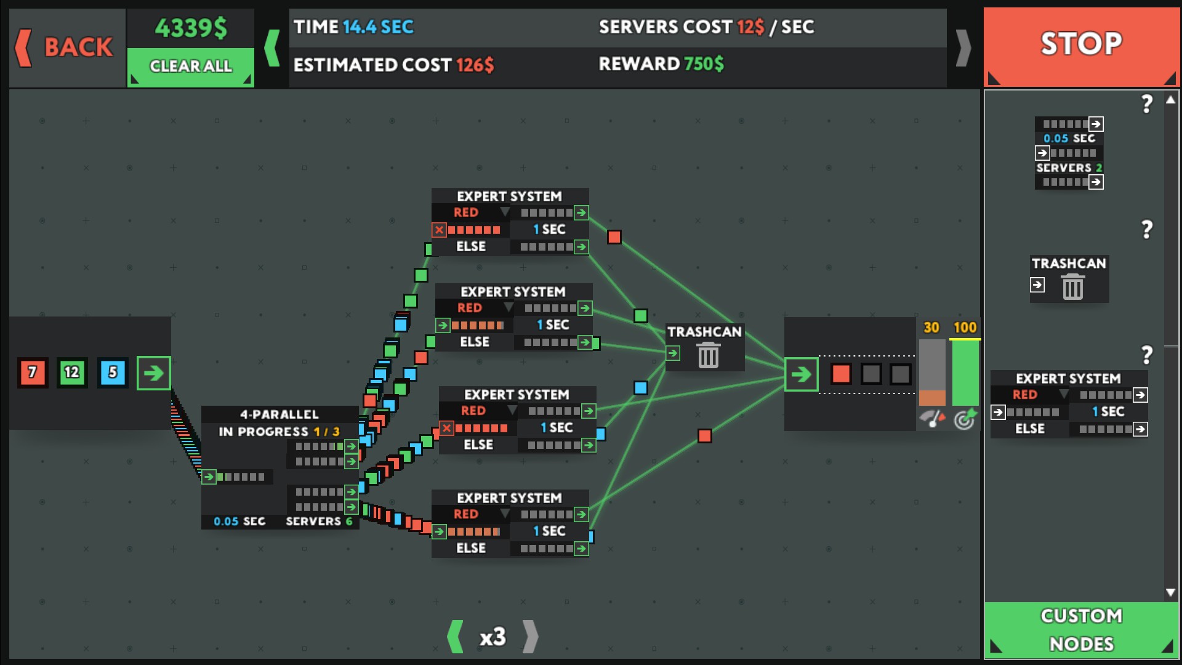The image size is (1182, 665).
Task: Click the source output arrow port
Action: 153,373
